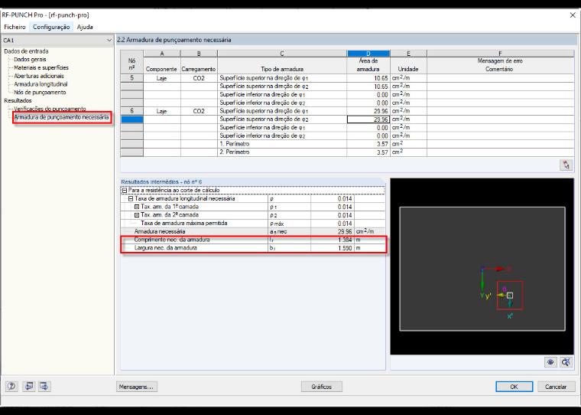Click column E header in table
This screenshot has height=415, width=581.
pos(408,54)
